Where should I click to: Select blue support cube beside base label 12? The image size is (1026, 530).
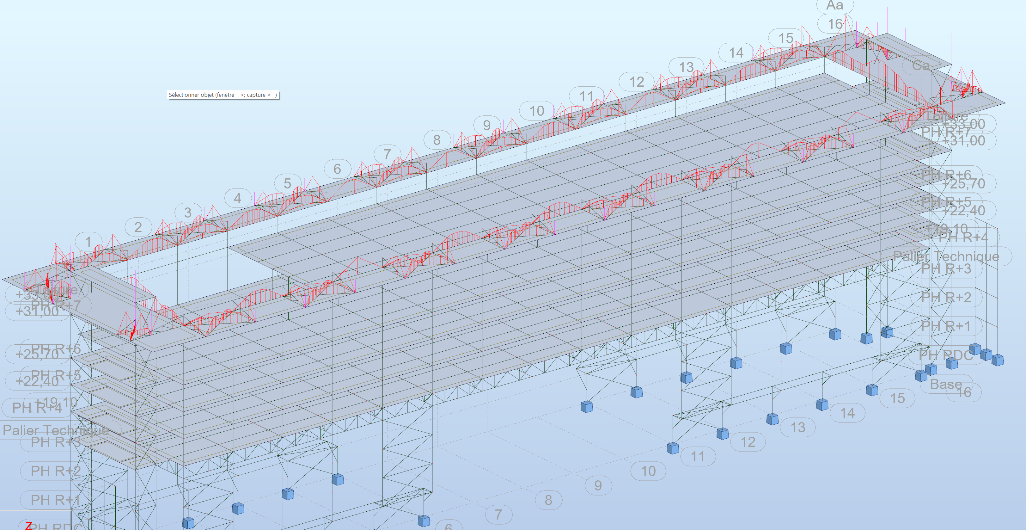pos(723,434)
